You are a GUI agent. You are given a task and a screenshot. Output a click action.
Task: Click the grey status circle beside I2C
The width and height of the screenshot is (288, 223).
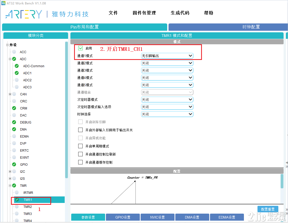click(x=14, y=171)
